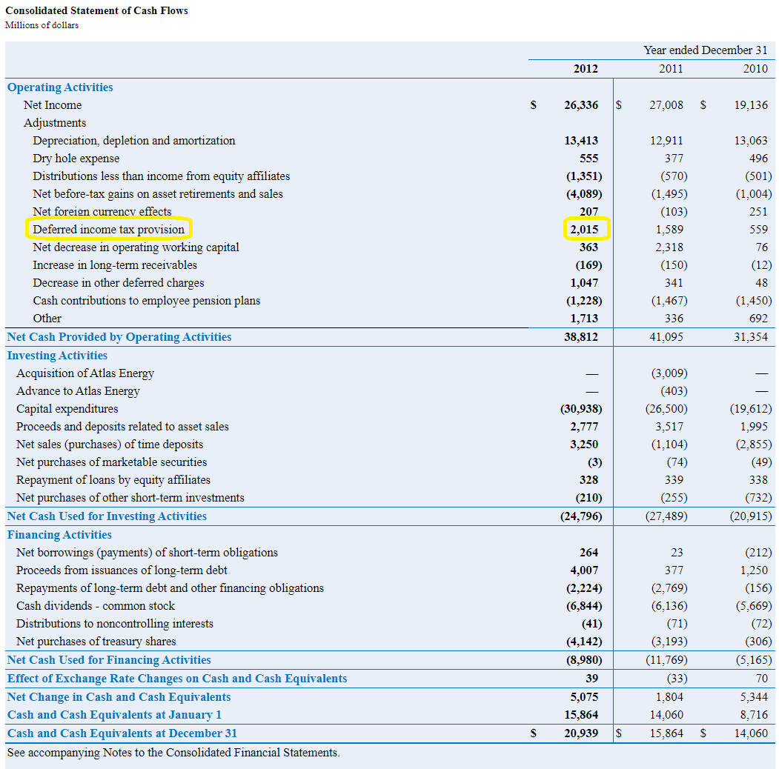
Task: Click the Operating Activities section heading
Action: (x=60, y=87)
